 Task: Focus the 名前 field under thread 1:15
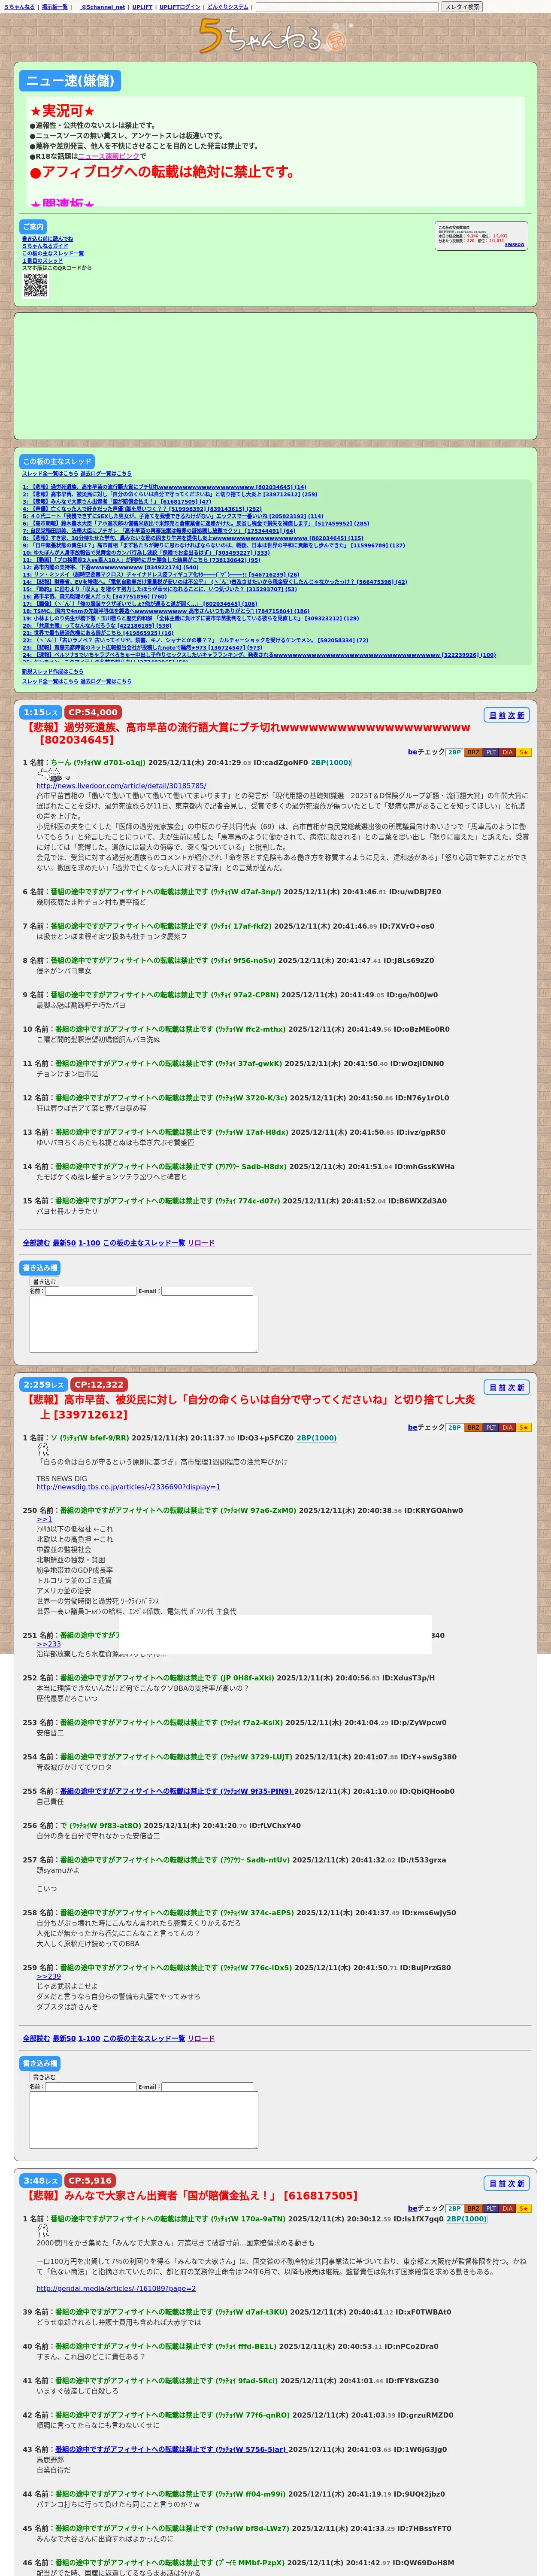pyautogui.click(x=91, y=1291)
